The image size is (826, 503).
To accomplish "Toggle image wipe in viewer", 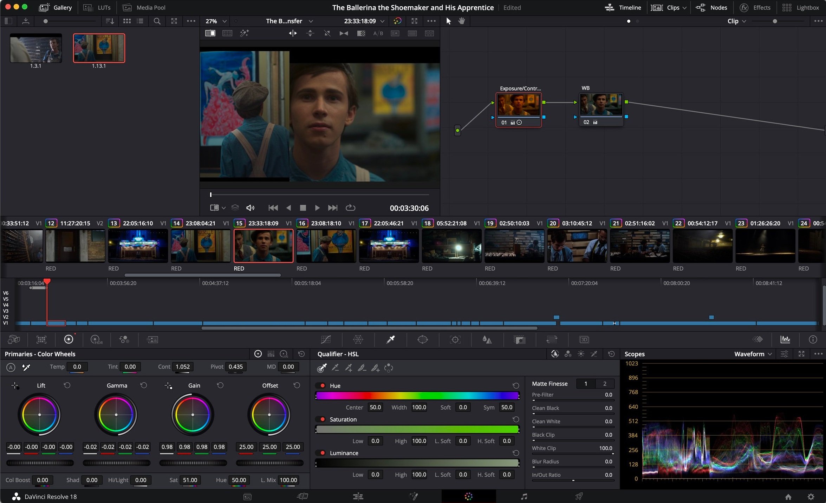I will click(210, 33).
